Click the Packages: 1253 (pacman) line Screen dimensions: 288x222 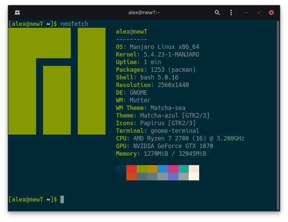click(156, 70)
